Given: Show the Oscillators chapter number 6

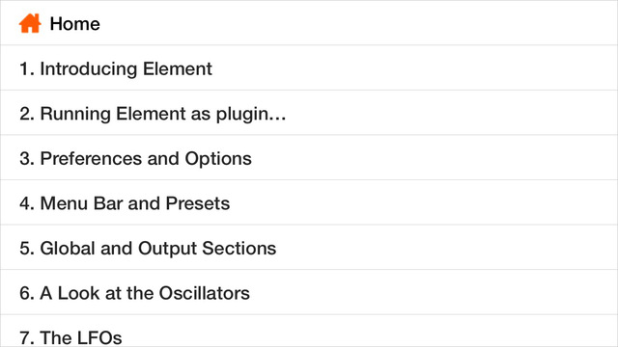Looking at the screenshot, I should (x=309, y=292).
